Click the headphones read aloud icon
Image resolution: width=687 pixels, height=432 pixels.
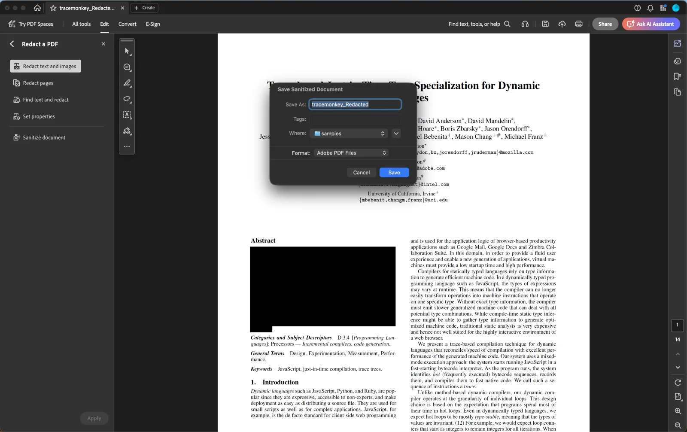pos(525,24)
